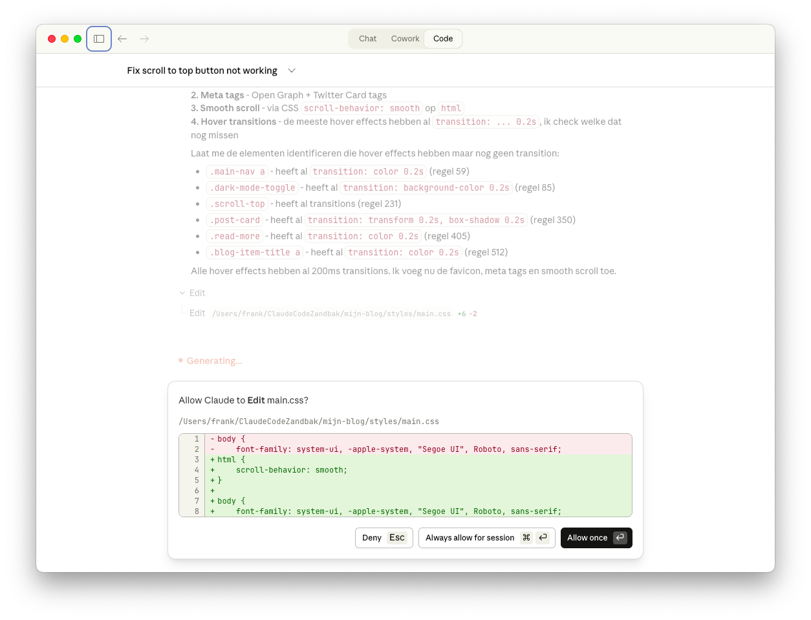The image size is (811, 620).
Task: Switch to the Chat tab
Action: tap(367, 39)
